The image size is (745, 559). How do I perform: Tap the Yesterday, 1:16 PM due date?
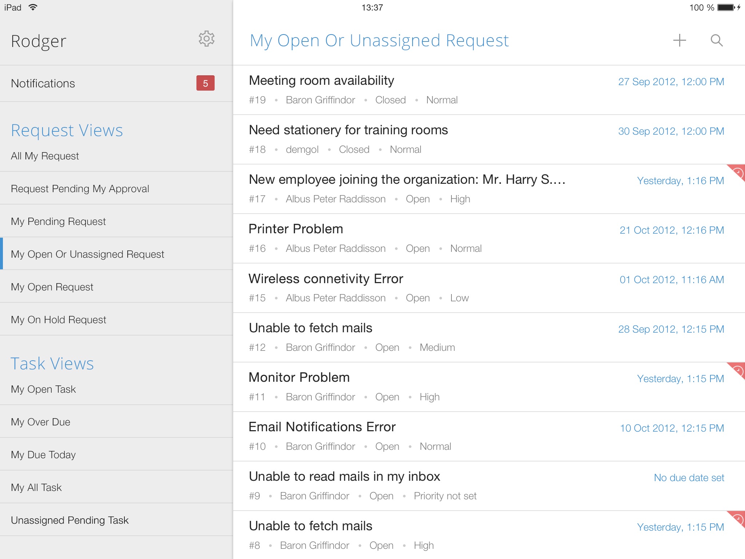[x=681, y=181]
